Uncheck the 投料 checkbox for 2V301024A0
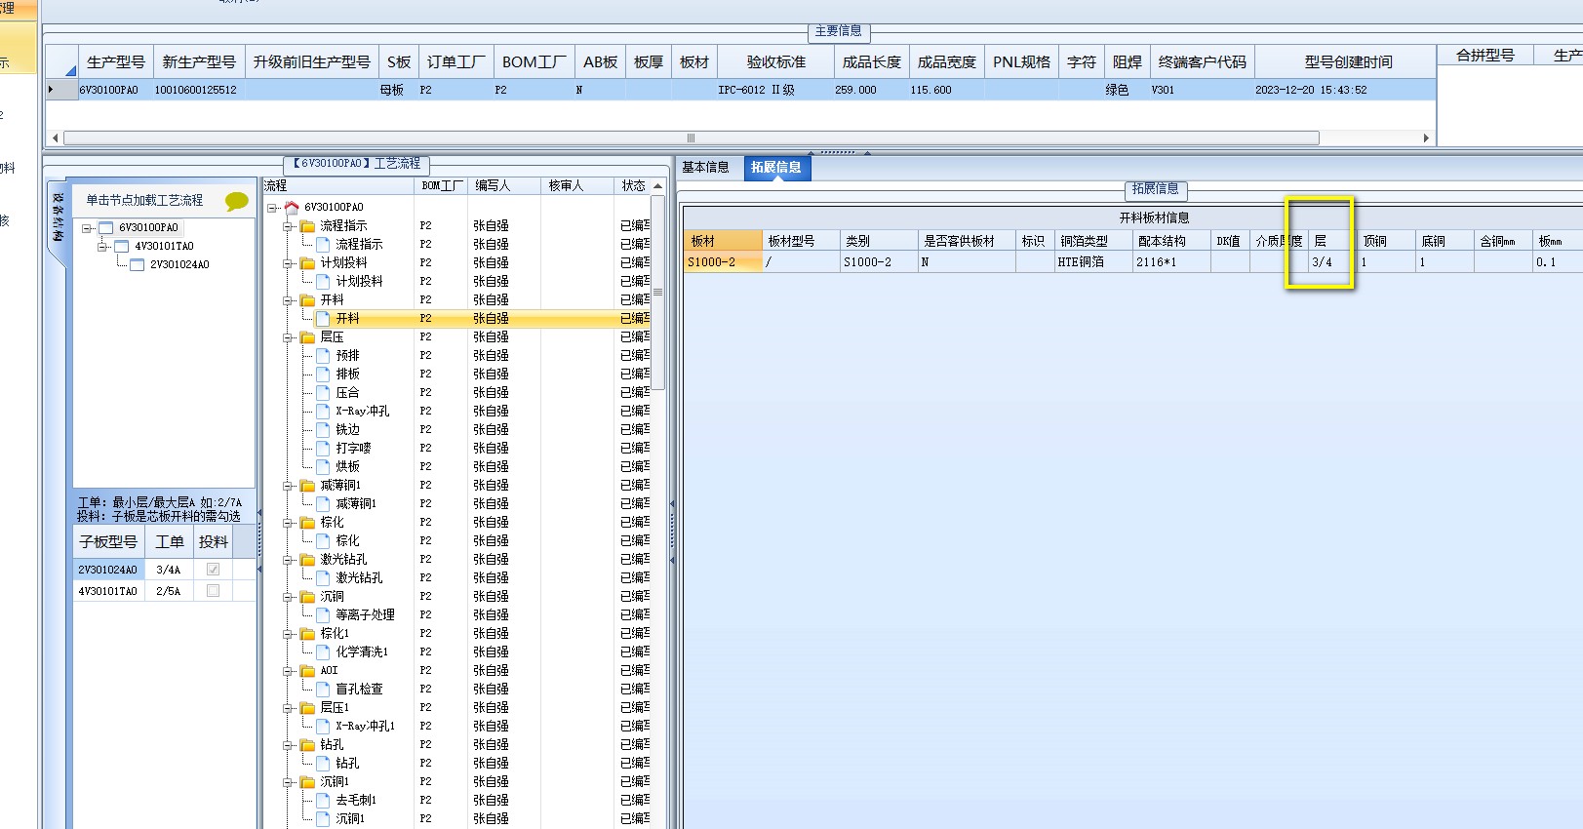The image size is (1583, 829). [x=213, y=570]
